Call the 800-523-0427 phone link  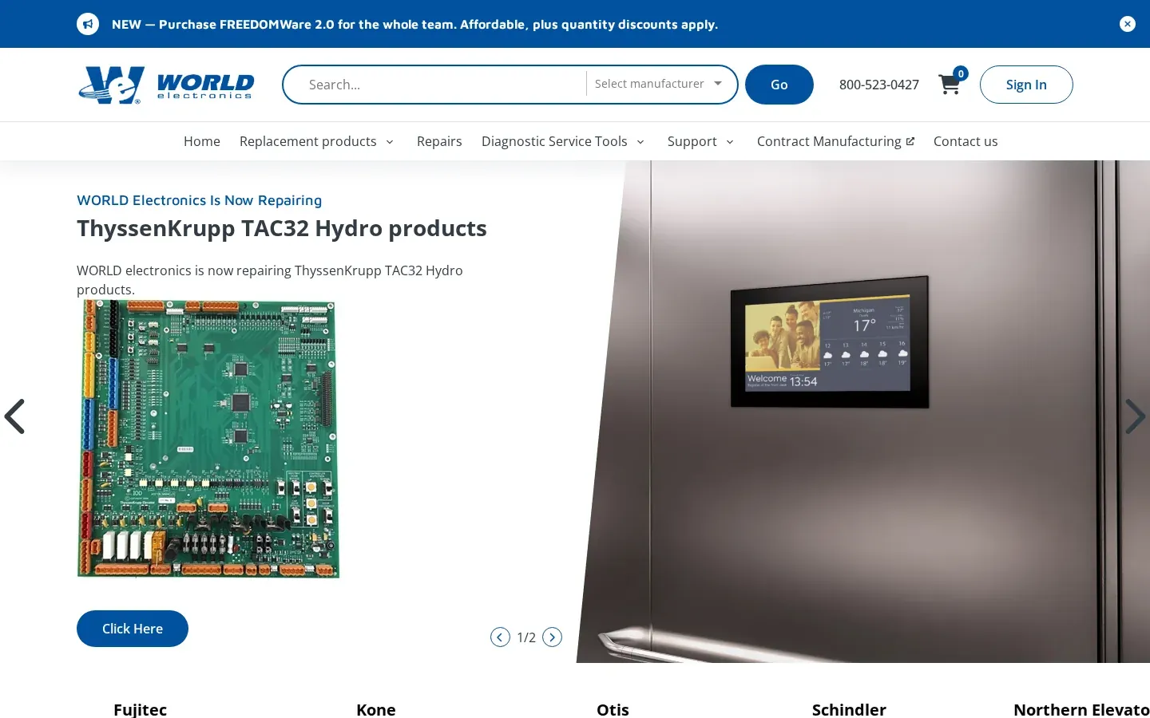tap(879, 85)
